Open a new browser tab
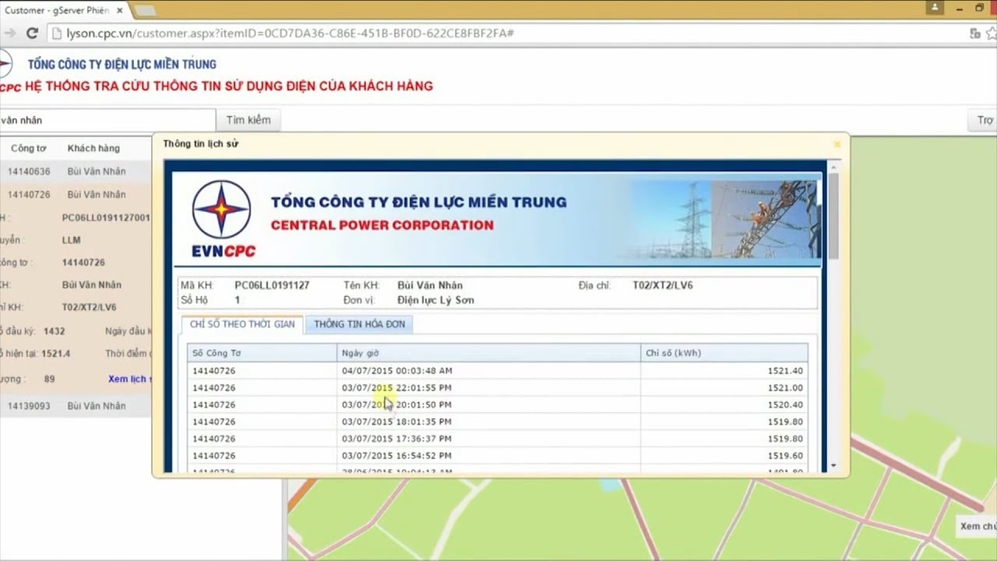This screenshot has height=561, width=997. pos(146,10)
